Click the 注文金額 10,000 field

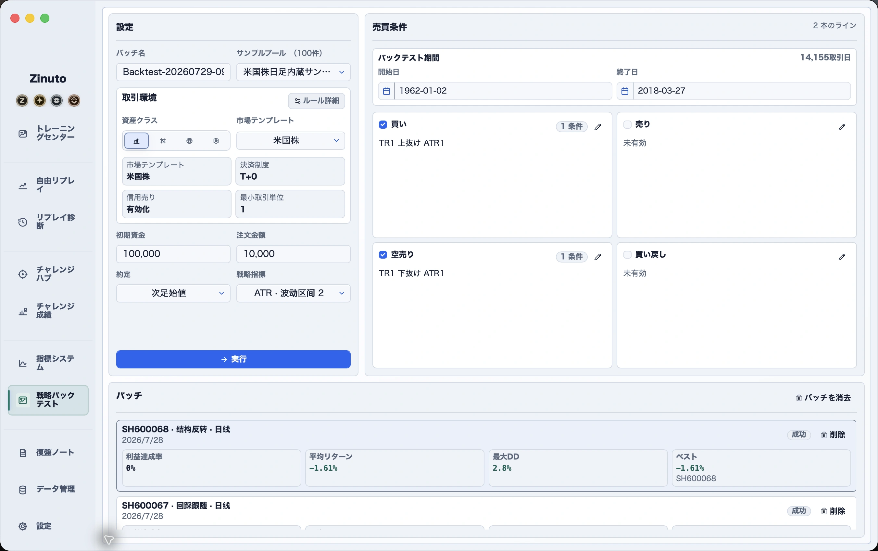293,254
